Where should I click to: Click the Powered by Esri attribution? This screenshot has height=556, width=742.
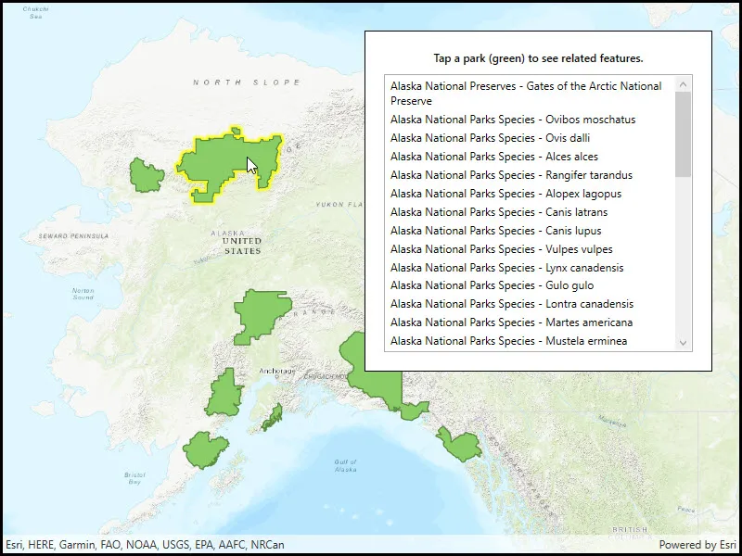tap(697, 545)
